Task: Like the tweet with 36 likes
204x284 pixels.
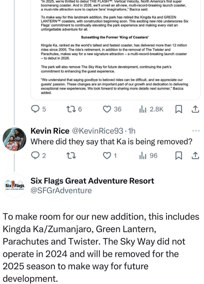Action: (x=107, y=109)
